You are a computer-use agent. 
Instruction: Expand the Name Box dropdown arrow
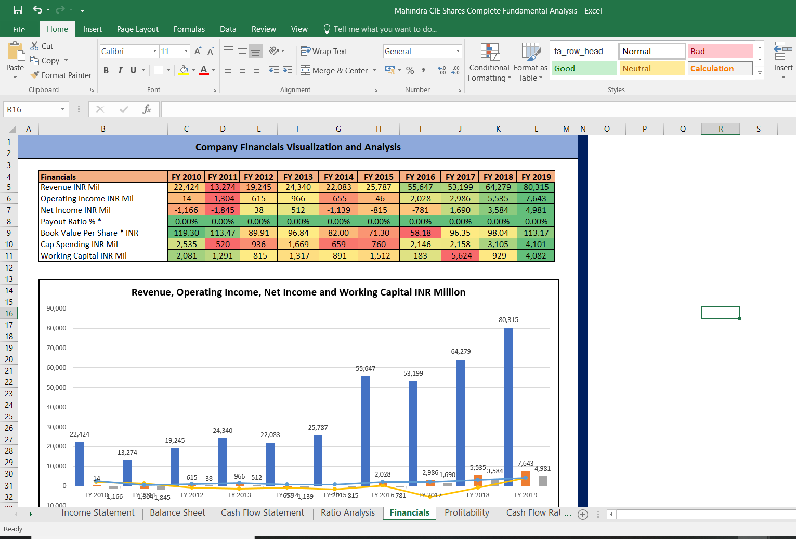[62, 109]
